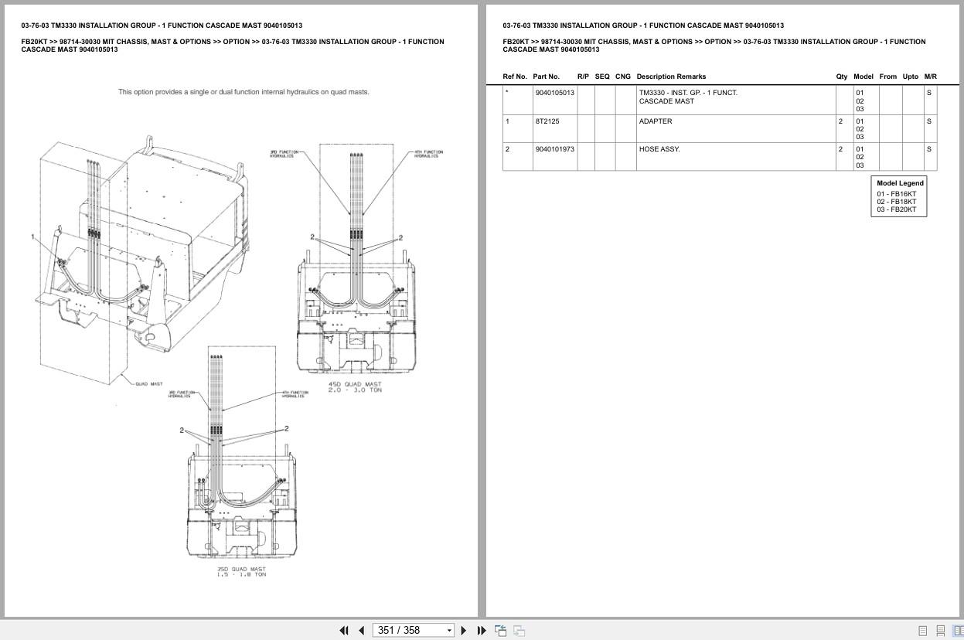Switch to continuous page layout
Screen dimensions: 964x640
click(x=940, y=631)
